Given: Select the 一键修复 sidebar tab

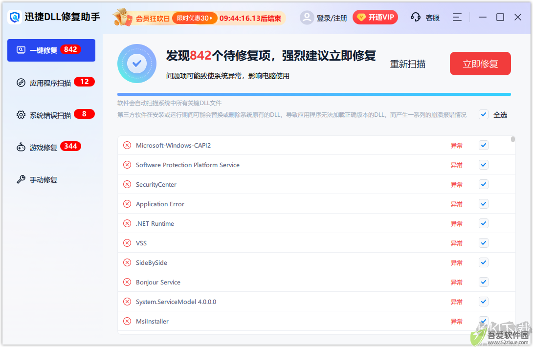Looking at the screenshot, I should pos(51,50).
